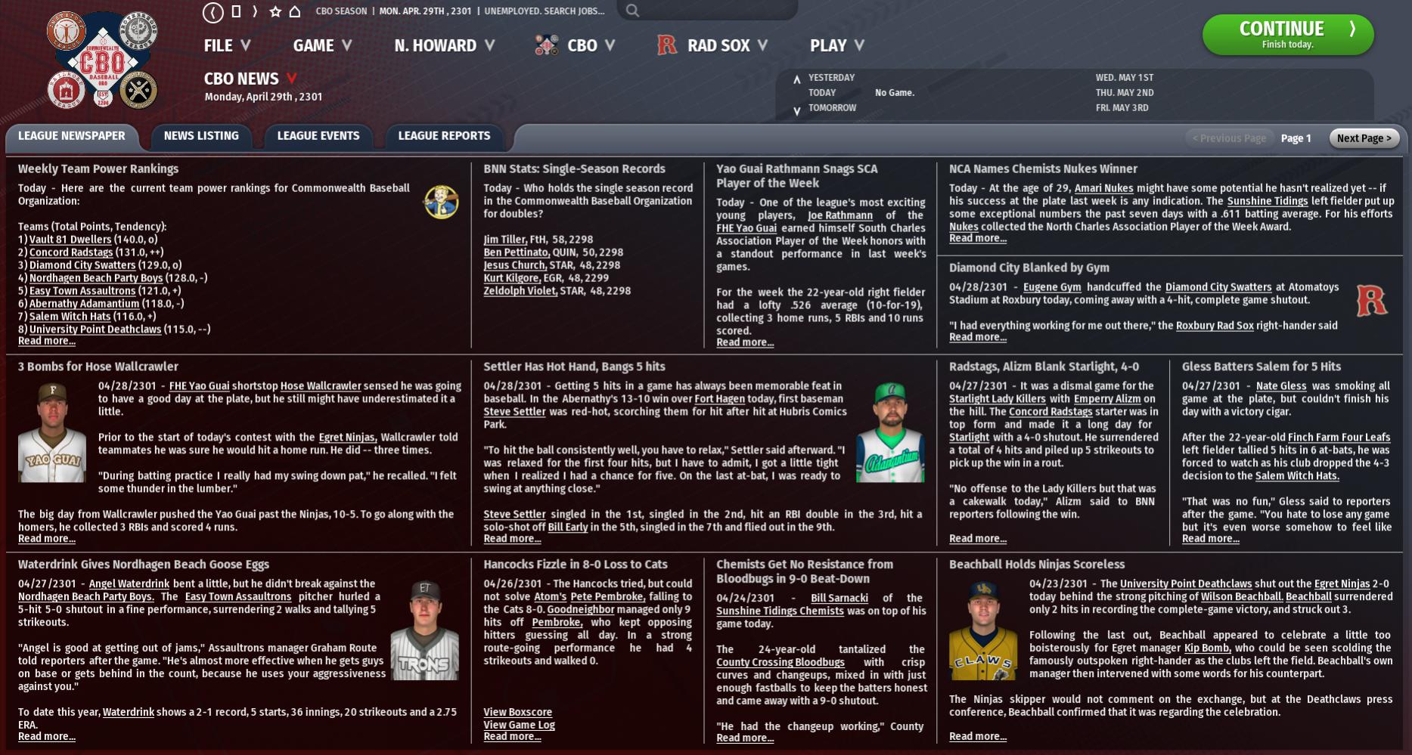Expand the FILE menu

point(227,45)
